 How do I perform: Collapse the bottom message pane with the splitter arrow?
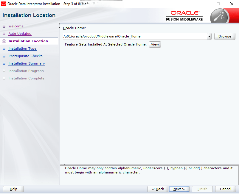[x=65, y=165]
